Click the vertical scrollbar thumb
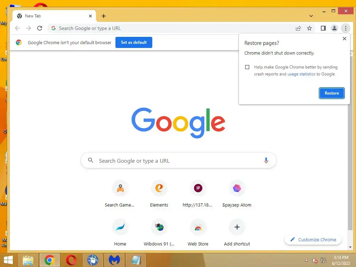Viewport: 356px width, 267px height. pyautogui.click(x=350, y=143)
